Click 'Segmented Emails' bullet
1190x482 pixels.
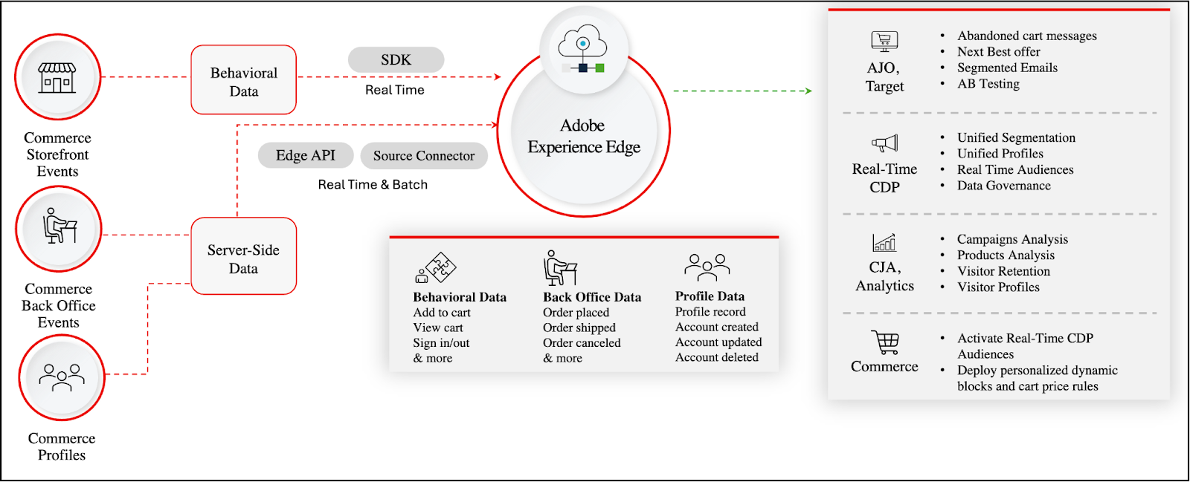(1007, 68)
